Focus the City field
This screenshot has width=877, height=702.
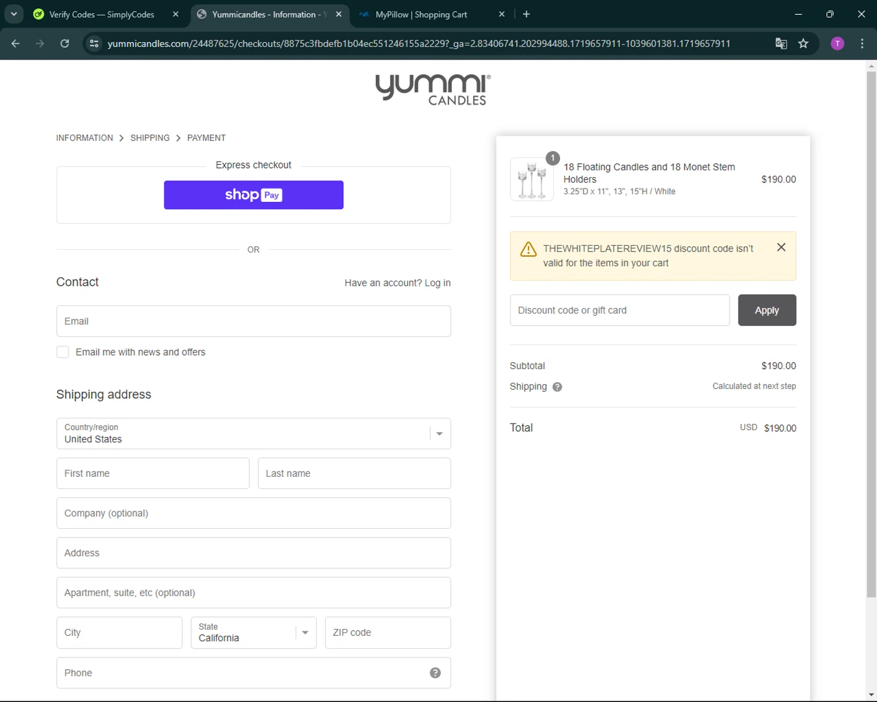point(119,632)
